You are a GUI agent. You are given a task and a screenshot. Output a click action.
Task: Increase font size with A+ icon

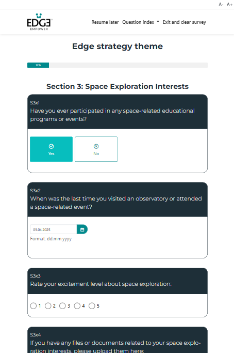point(229,5)
